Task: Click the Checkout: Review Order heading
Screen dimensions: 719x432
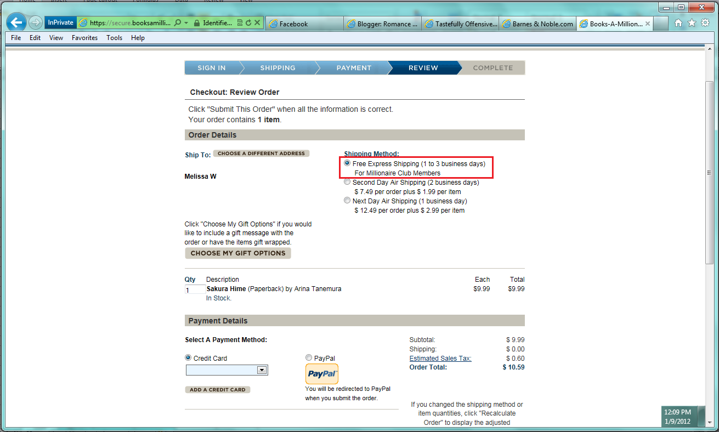Action: (235, 92)
